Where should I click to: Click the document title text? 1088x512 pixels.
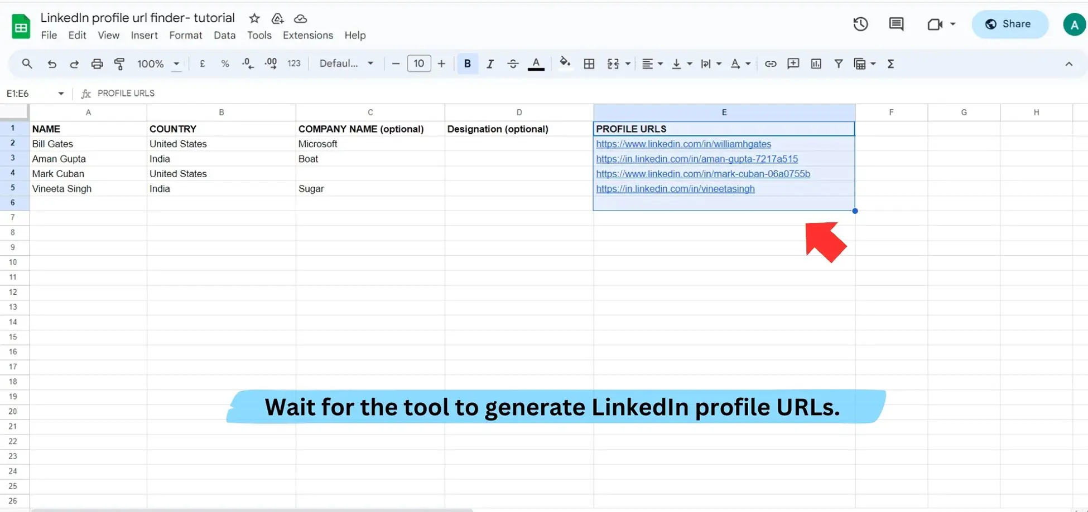coord(137,18)
